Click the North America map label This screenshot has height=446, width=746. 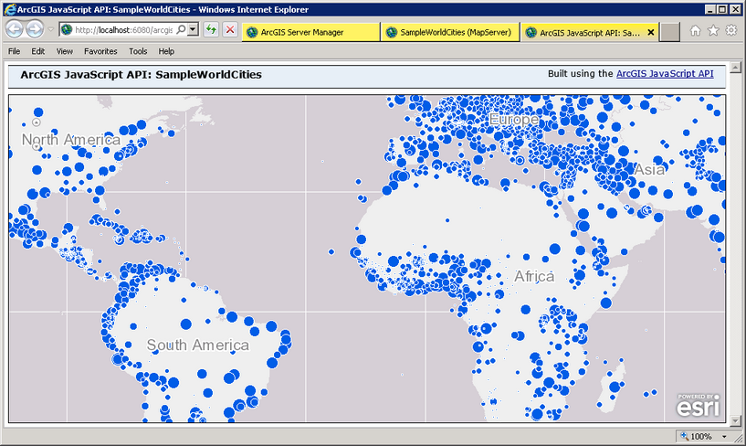tap(71, 140)
